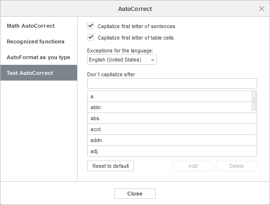Select the 'addn.' list entry
This screenshot has width=270, height=205.
[x=172, y=140]
